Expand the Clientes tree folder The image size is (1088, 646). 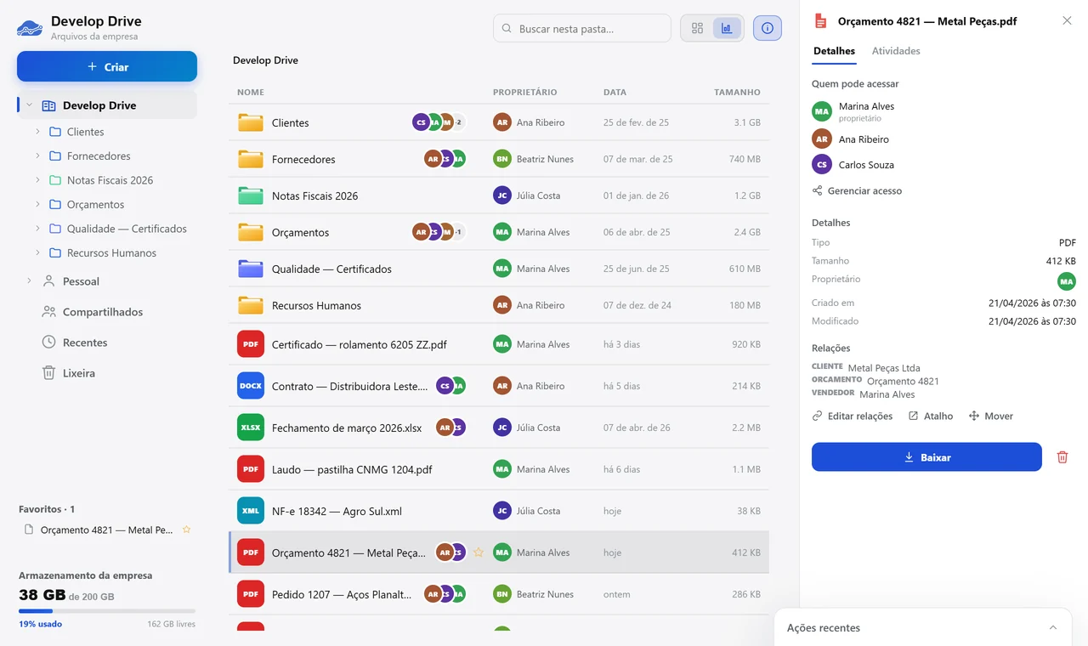pos(37,132)
